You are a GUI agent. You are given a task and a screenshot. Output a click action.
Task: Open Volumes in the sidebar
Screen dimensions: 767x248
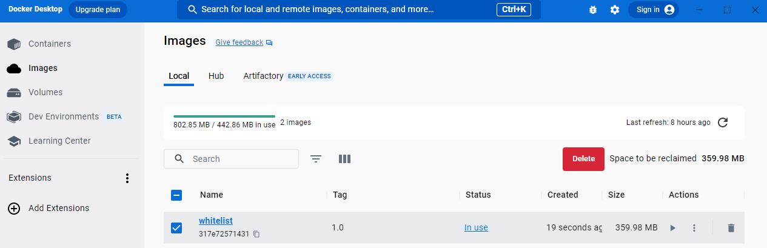(x=35, y=92)
